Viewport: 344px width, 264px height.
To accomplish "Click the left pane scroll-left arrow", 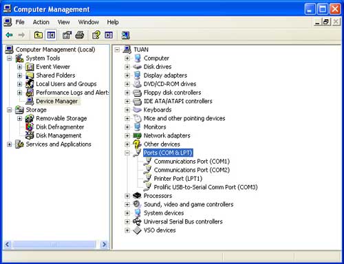I will (x=8, y=245).
